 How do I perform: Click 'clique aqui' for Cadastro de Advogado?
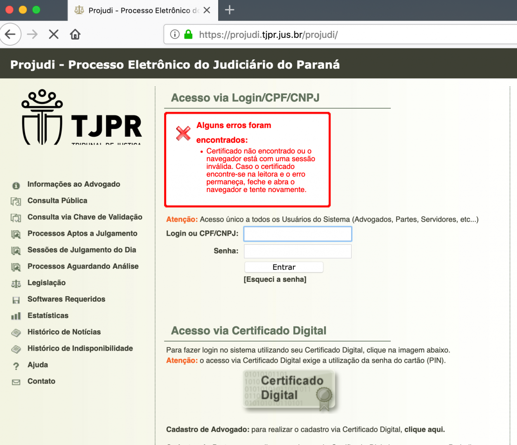(425, 430)
